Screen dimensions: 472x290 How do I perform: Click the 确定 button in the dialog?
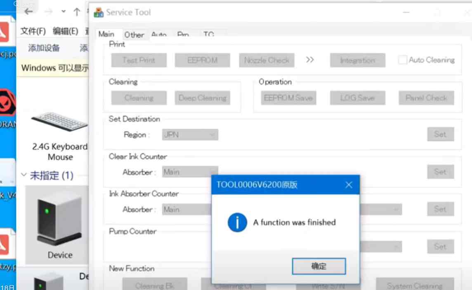click(x=319, y=266)
